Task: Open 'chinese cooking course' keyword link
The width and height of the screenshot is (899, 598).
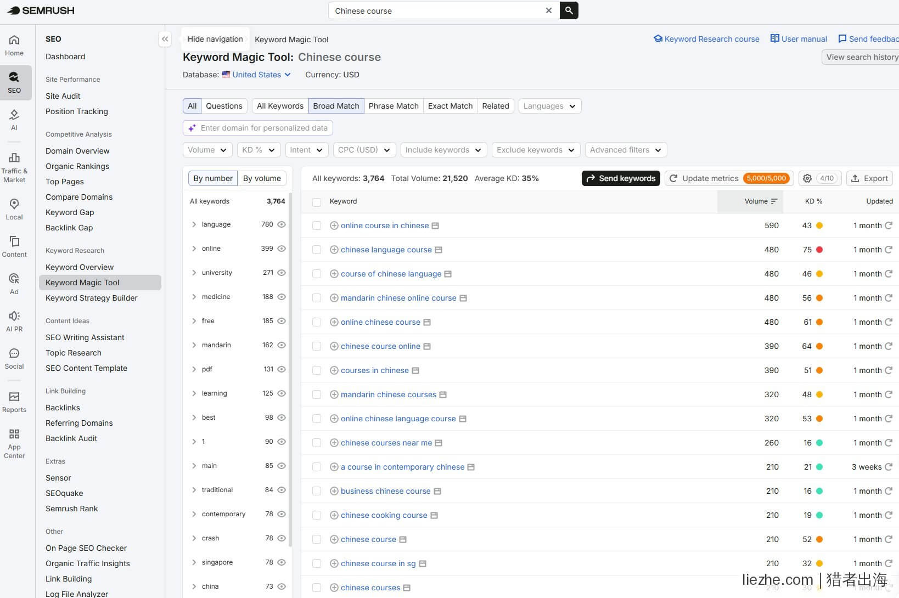Action: pyautogui.click(x=384, y=515)
